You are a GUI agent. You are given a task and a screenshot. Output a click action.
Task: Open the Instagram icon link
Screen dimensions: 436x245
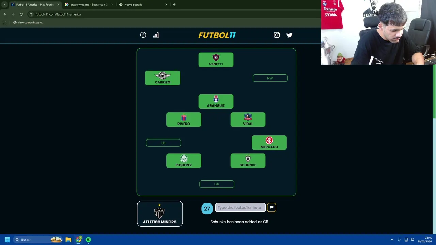coord(277,35)
